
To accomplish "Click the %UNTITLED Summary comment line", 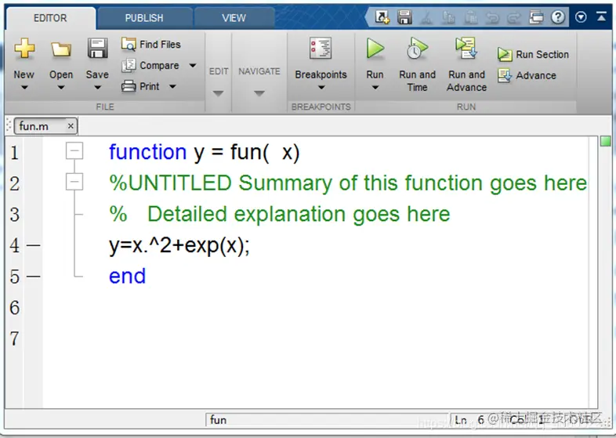I will click(348, 183).
